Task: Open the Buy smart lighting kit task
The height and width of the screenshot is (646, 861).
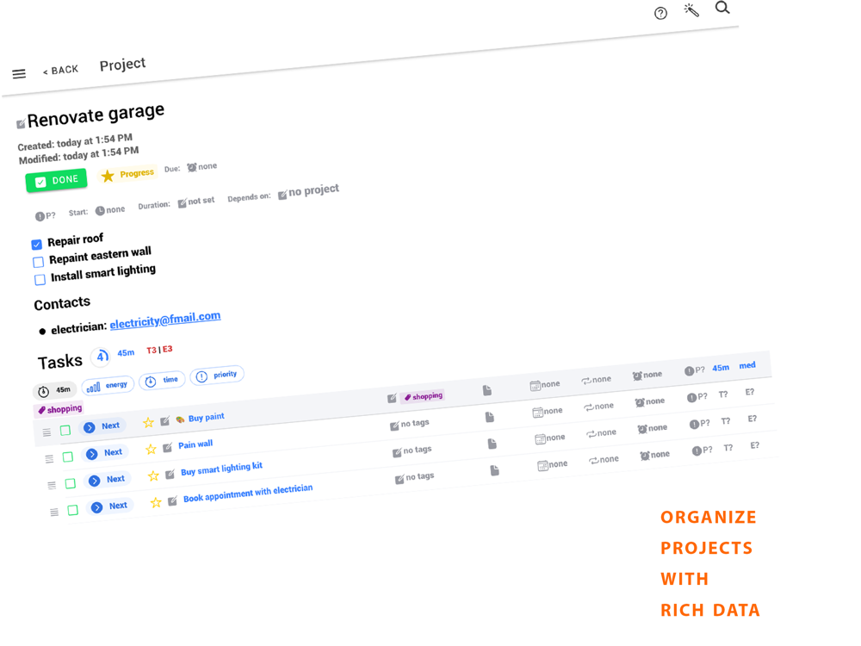Action: (x=221, y=469)
